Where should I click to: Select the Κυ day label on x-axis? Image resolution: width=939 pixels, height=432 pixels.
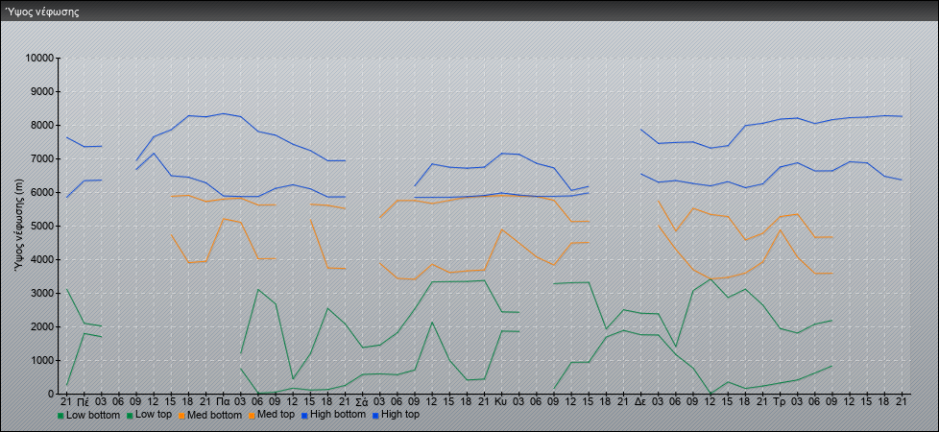(500, 400)
